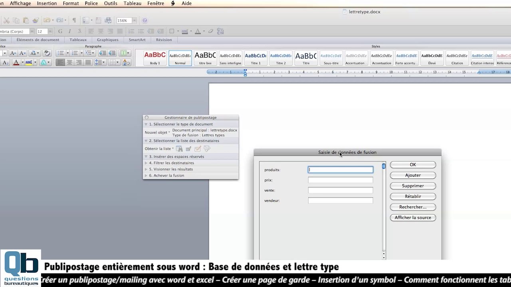Viewport: 511px width, 287px height.
Task: Click the OK button in fusion dialog
Action: click(x=413, y=165)
